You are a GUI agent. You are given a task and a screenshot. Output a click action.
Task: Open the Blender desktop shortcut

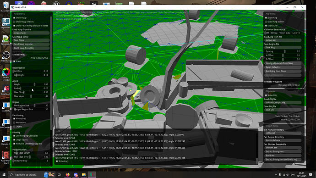pos(5,140)
